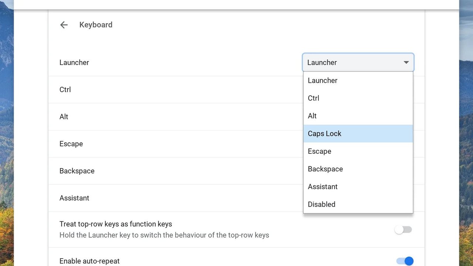Screen dimensions: 473x266
Task: Choose Disabled in the dropdown list
Action: (358, 205)
